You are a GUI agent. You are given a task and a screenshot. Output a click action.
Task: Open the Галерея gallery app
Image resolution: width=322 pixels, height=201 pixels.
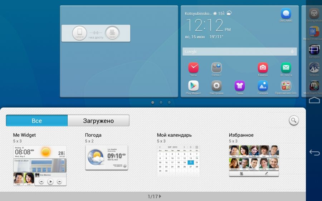pos(263,86)
